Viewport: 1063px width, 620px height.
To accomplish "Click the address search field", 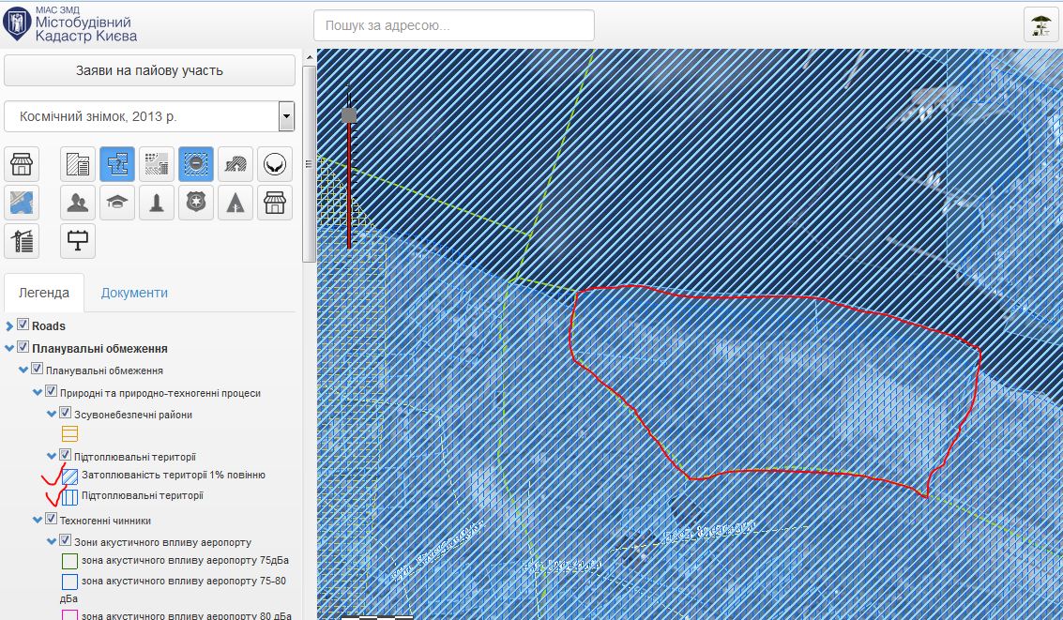I will point(454,25).
